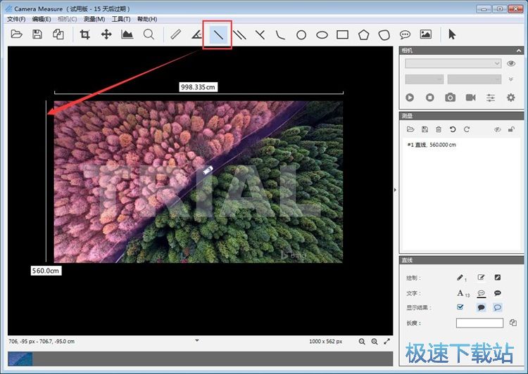Expand more camera options chevron
This screenshot has width=528, height=374.
[x=511, y=79]
